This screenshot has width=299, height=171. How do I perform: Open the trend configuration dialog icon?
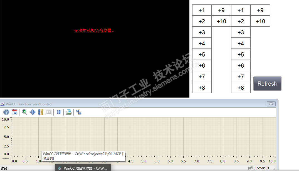pos(14,112)
